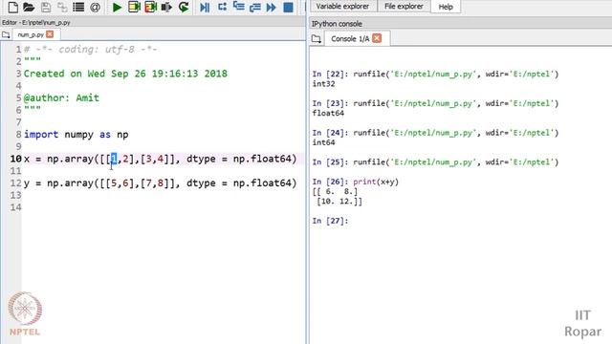Viewport: 612px width, 344px height.
Task: Click the 'Created on Wed Sep 26' line
Action: (x=125, y=74)
